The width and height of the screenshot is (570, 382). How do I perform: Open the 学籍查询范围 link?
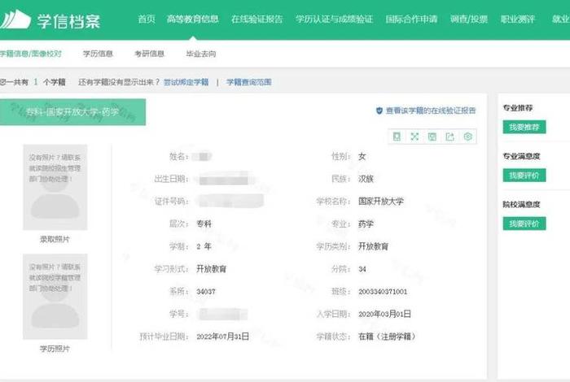point(249,82)
